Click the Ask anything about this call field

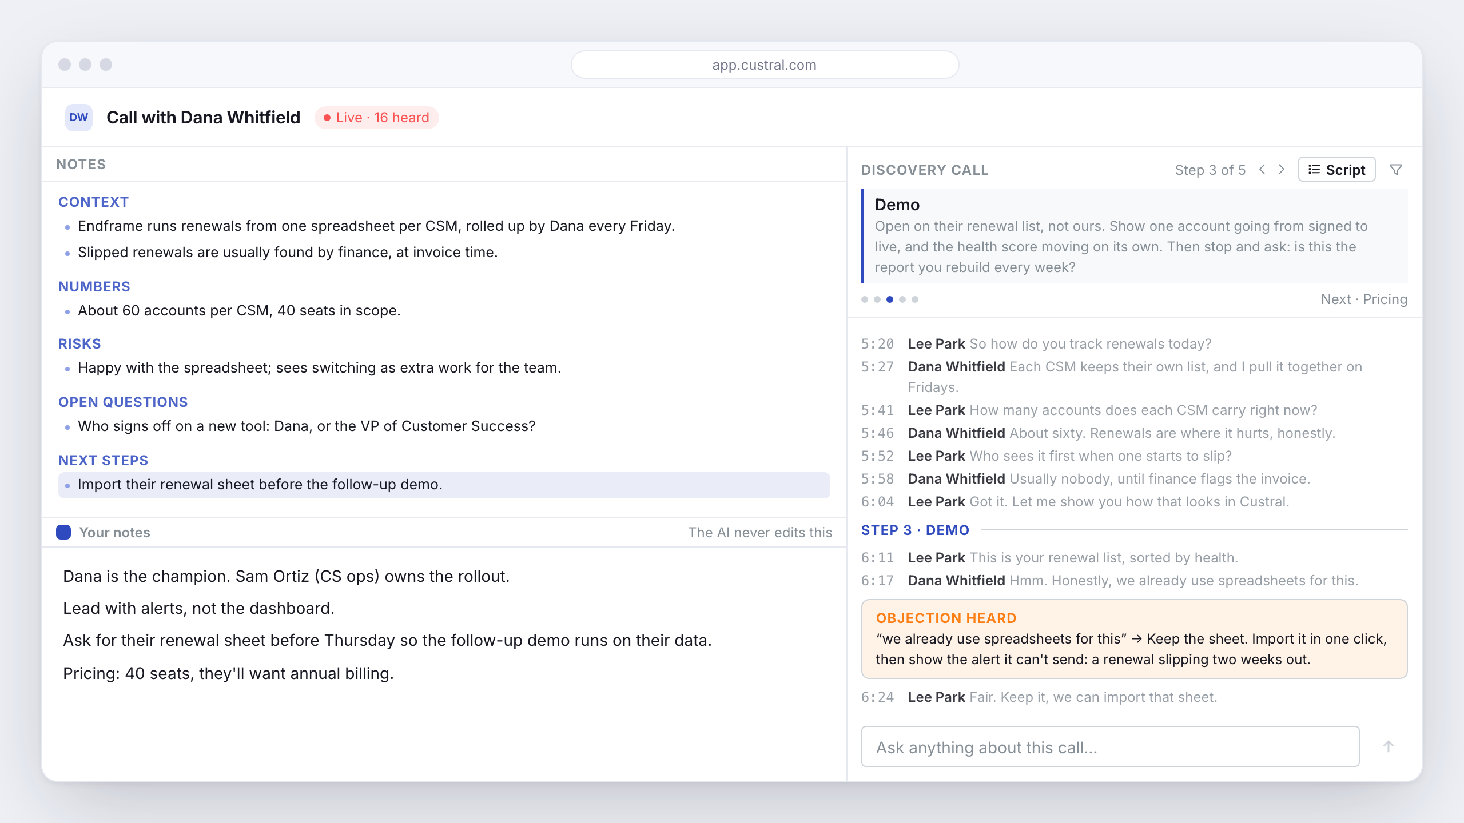(1110, 747)
